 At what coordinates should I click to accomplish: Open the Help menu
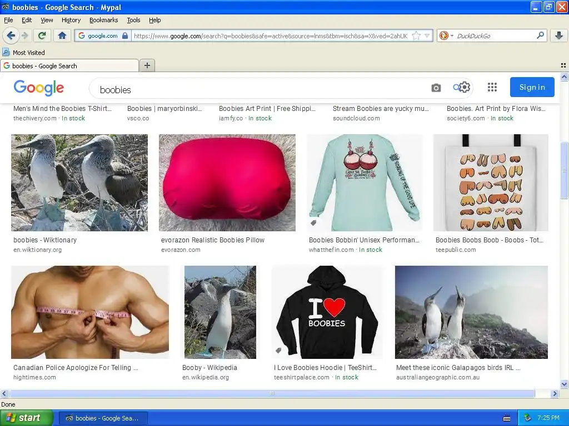[x=155, y=20]
